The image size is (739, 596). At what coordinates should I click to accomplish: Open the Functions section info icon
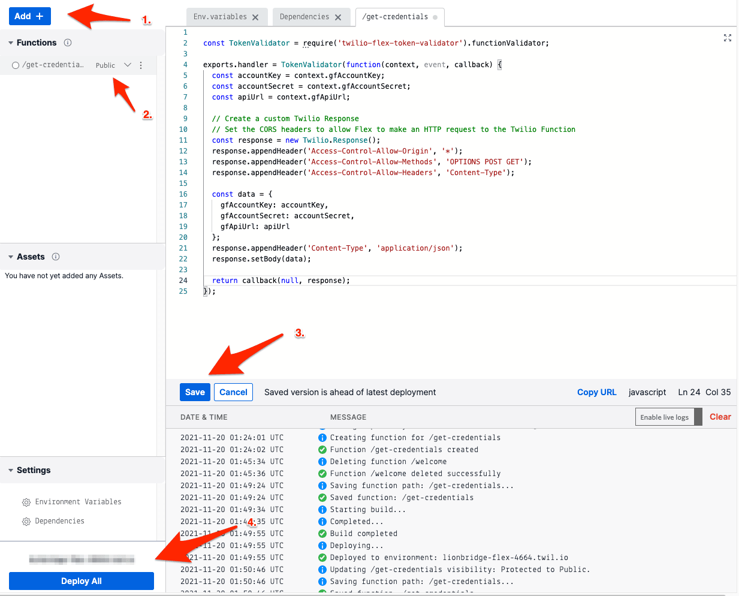[67, 43]
